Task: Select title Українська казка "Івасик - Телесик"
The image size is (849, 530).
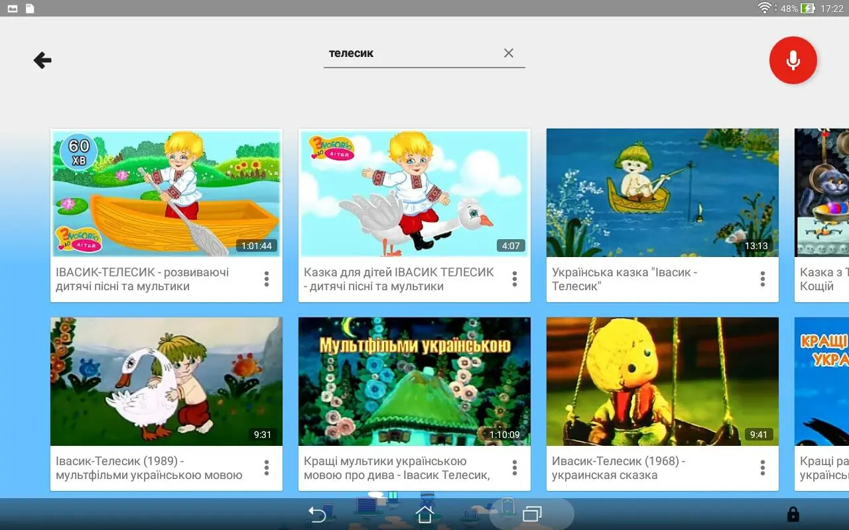Action: [625, 279]
